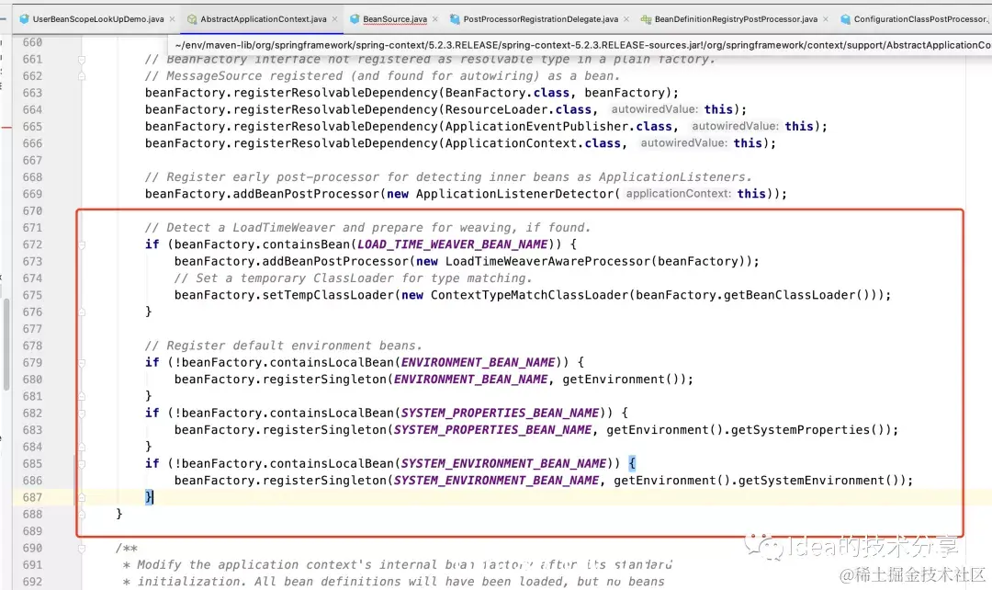Click the opening brace at end of line 685
992x590 pixels.
632,463
